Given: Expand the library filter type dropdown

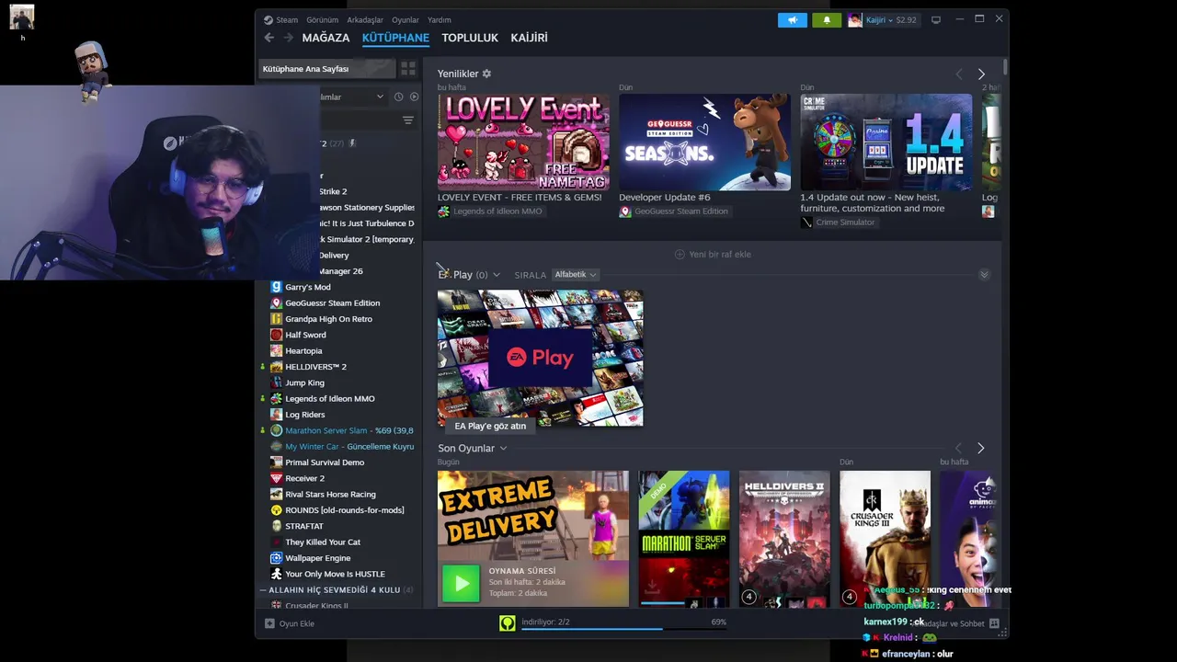Looking at the screenshot, I should [x=380, y=97].
